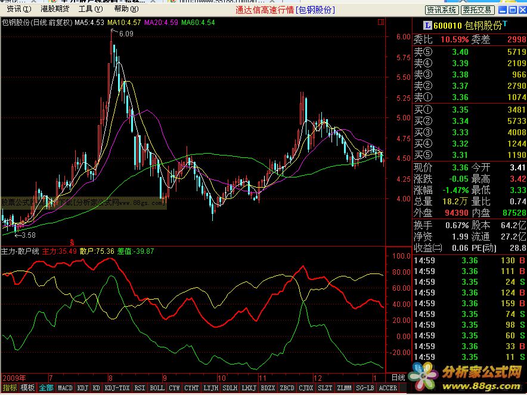The height and width of the screenshot is (395, 527).
Task: Click the 3.58 low price label
Action: [28, 235]
